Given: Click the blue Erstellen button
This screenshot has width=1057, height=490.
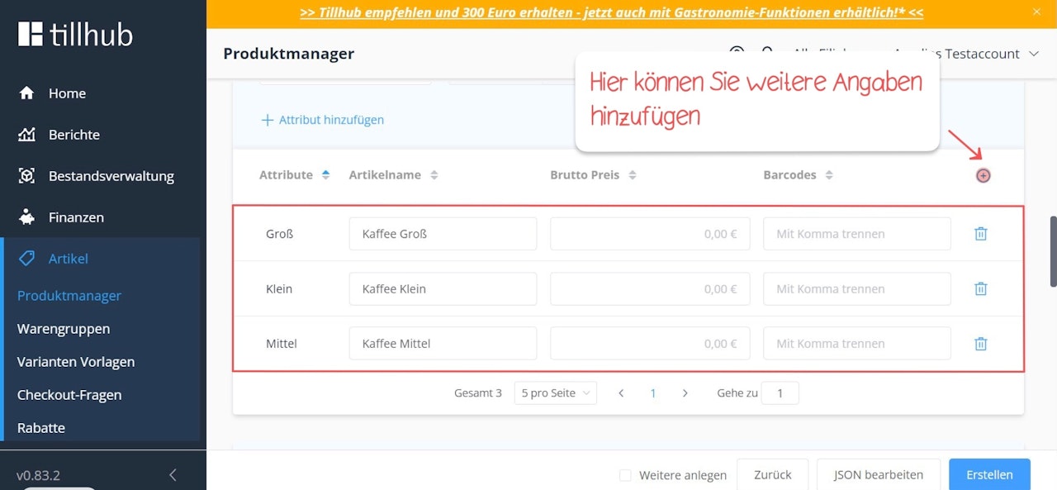Looking at the screenshot, I should click(989, 474).
